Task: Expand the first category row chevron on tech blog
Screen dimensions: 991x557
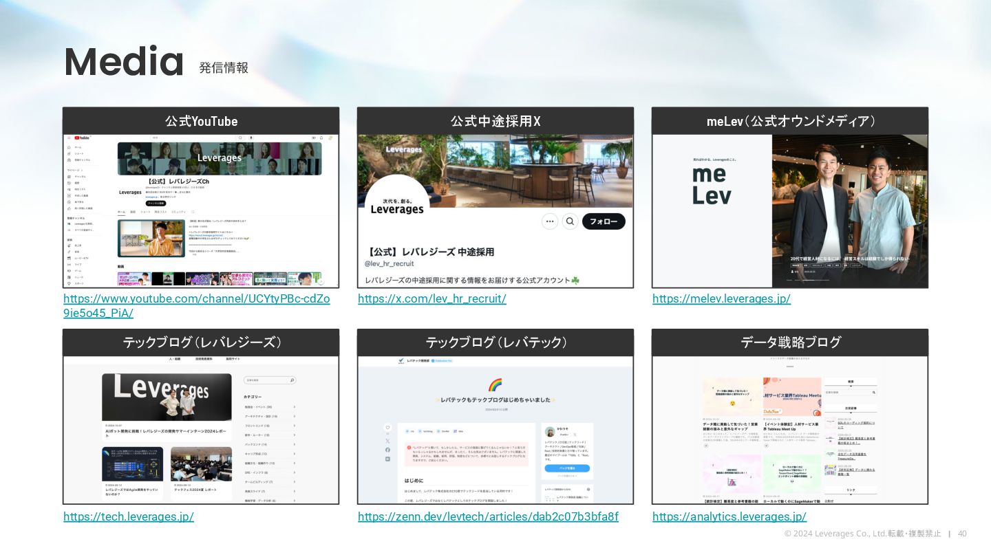Action: tap(294, 406)
